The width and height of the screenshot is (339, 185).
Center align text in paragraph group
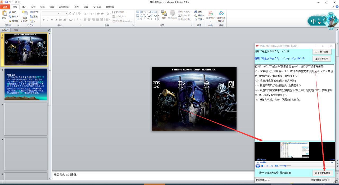(90, 20)
